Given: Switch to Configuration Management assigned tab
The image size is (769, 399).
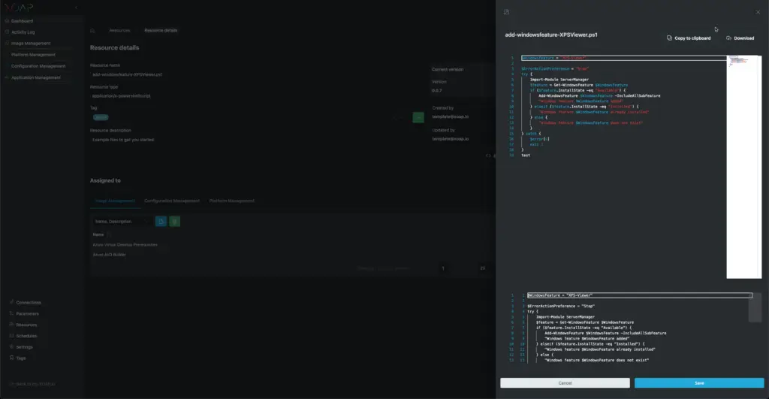Looking at the screenshot, I should (172, 201).
